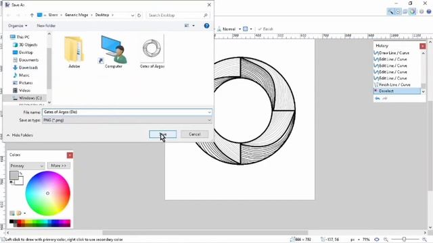Click inside the File name field
Screen dimensions: 433x243
point(127,112)
